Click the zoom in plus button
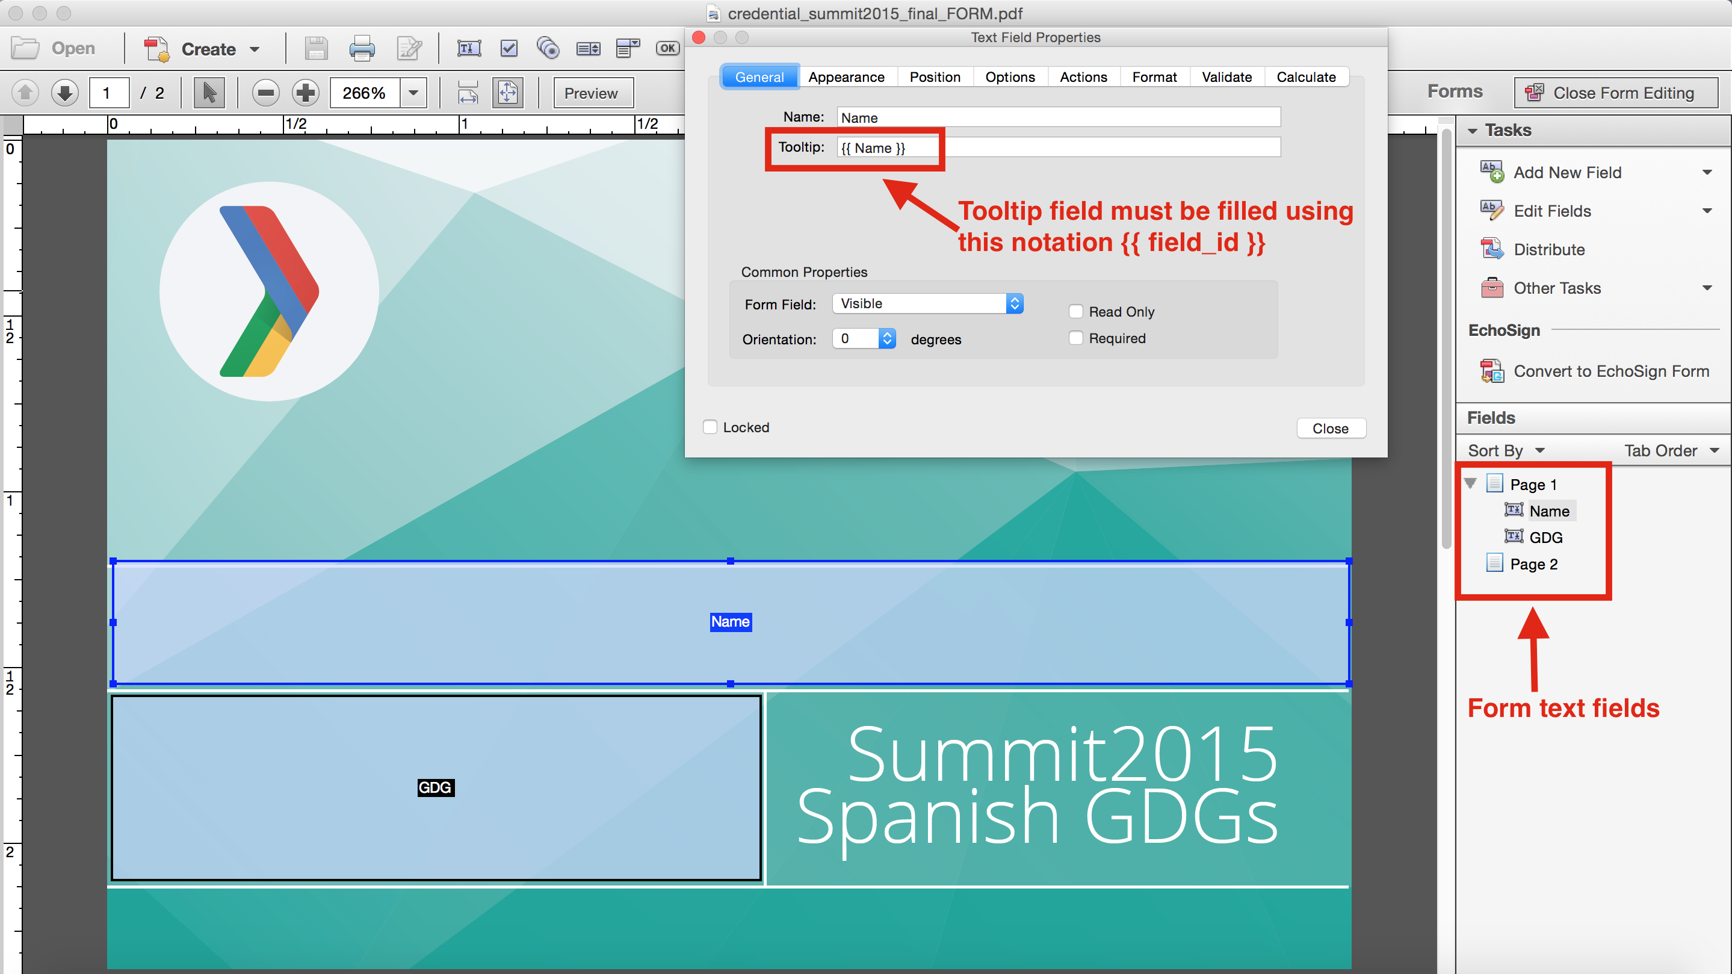1732x974 pixels. coord(305,93)
